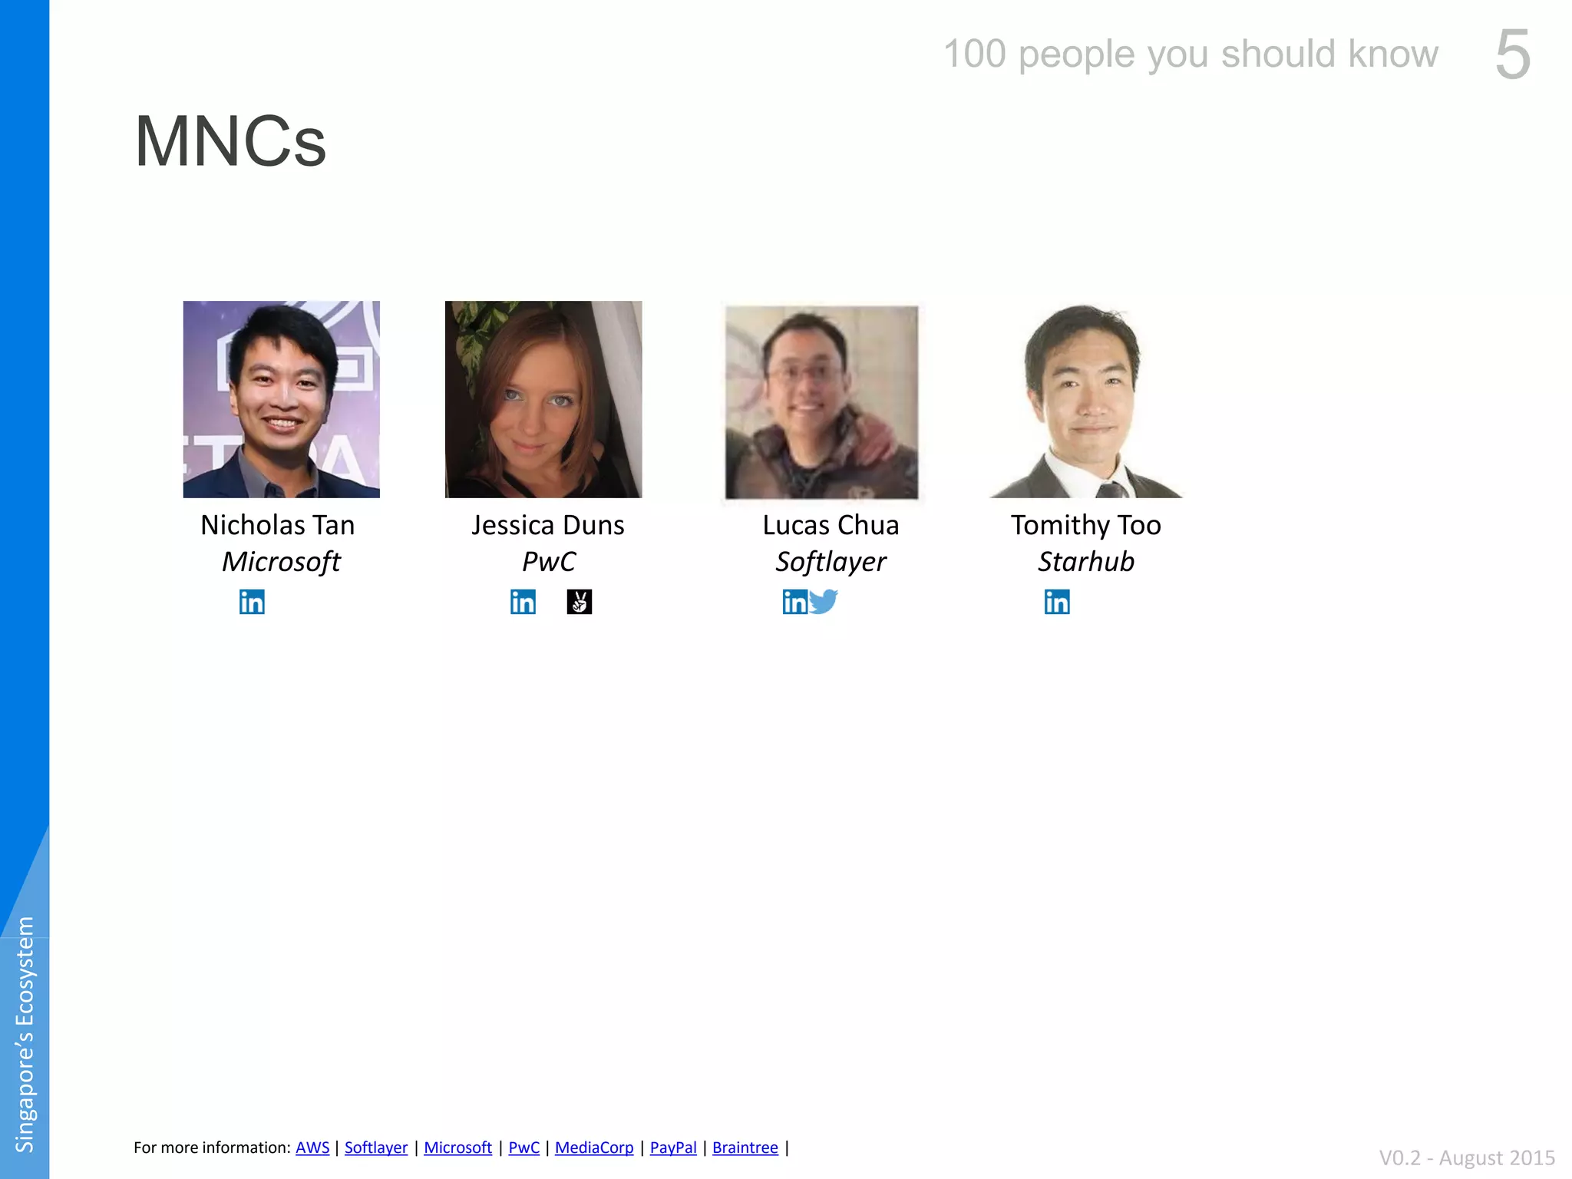This screenshot has width=1572, height=1179.
Task: Open Lucas Chua's Twitter bird icon
Action: (x=824, y=601)
